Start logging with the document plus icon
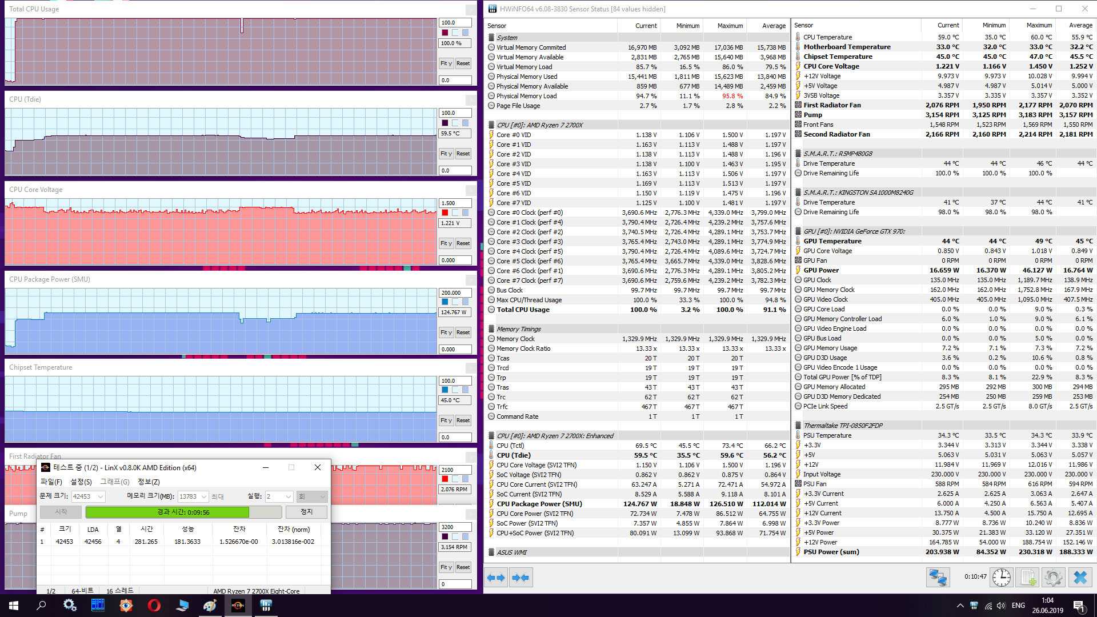The height and width of the screenshot is (617, 1097). click(1027, 577)
